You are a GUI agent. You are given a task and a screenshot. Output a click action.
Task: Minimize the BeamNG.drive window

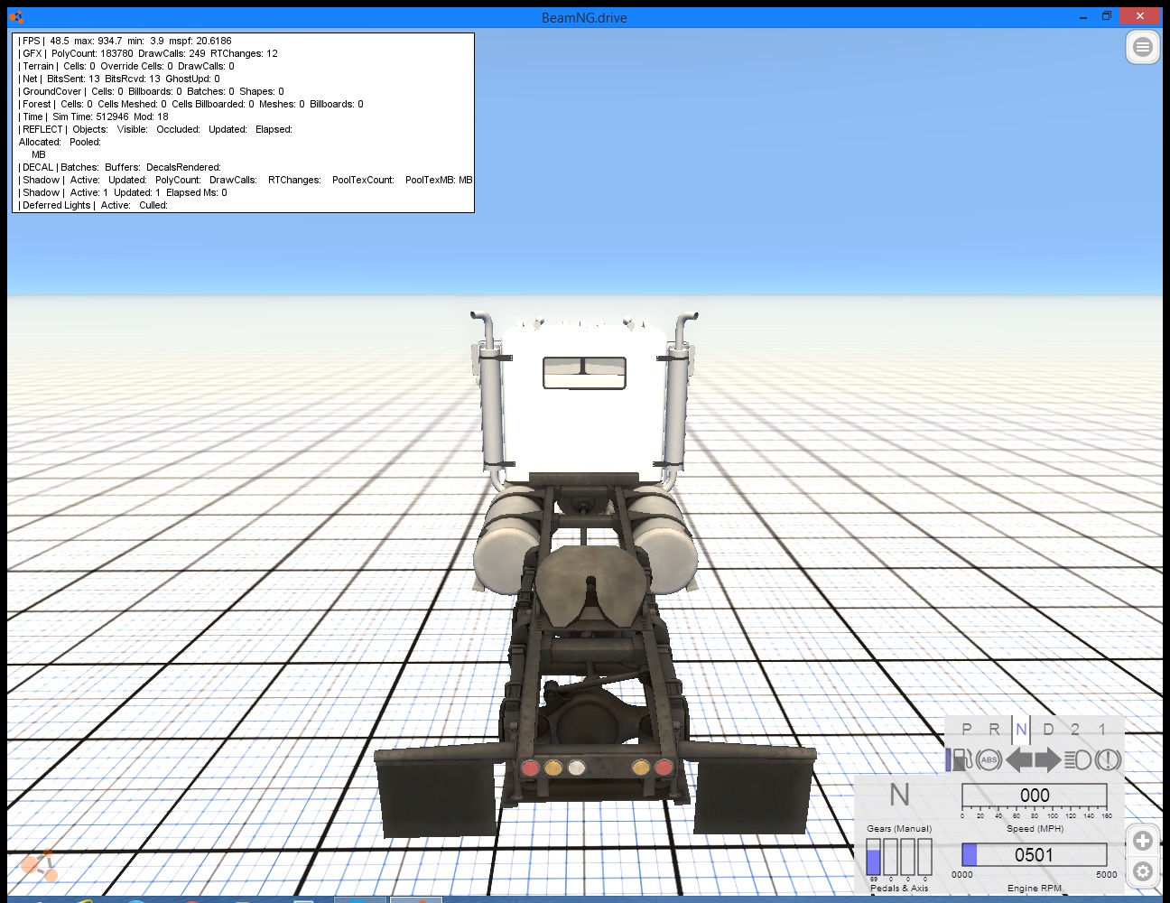point(1082,16)
